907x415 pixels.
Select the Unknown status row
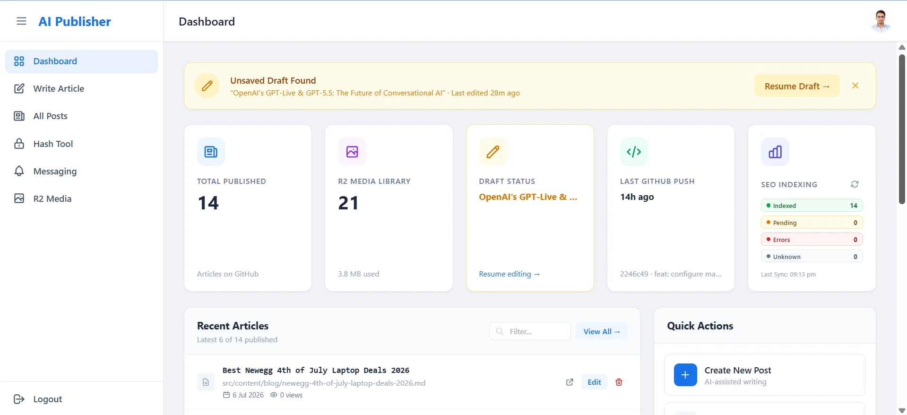[x=812, y=257]
